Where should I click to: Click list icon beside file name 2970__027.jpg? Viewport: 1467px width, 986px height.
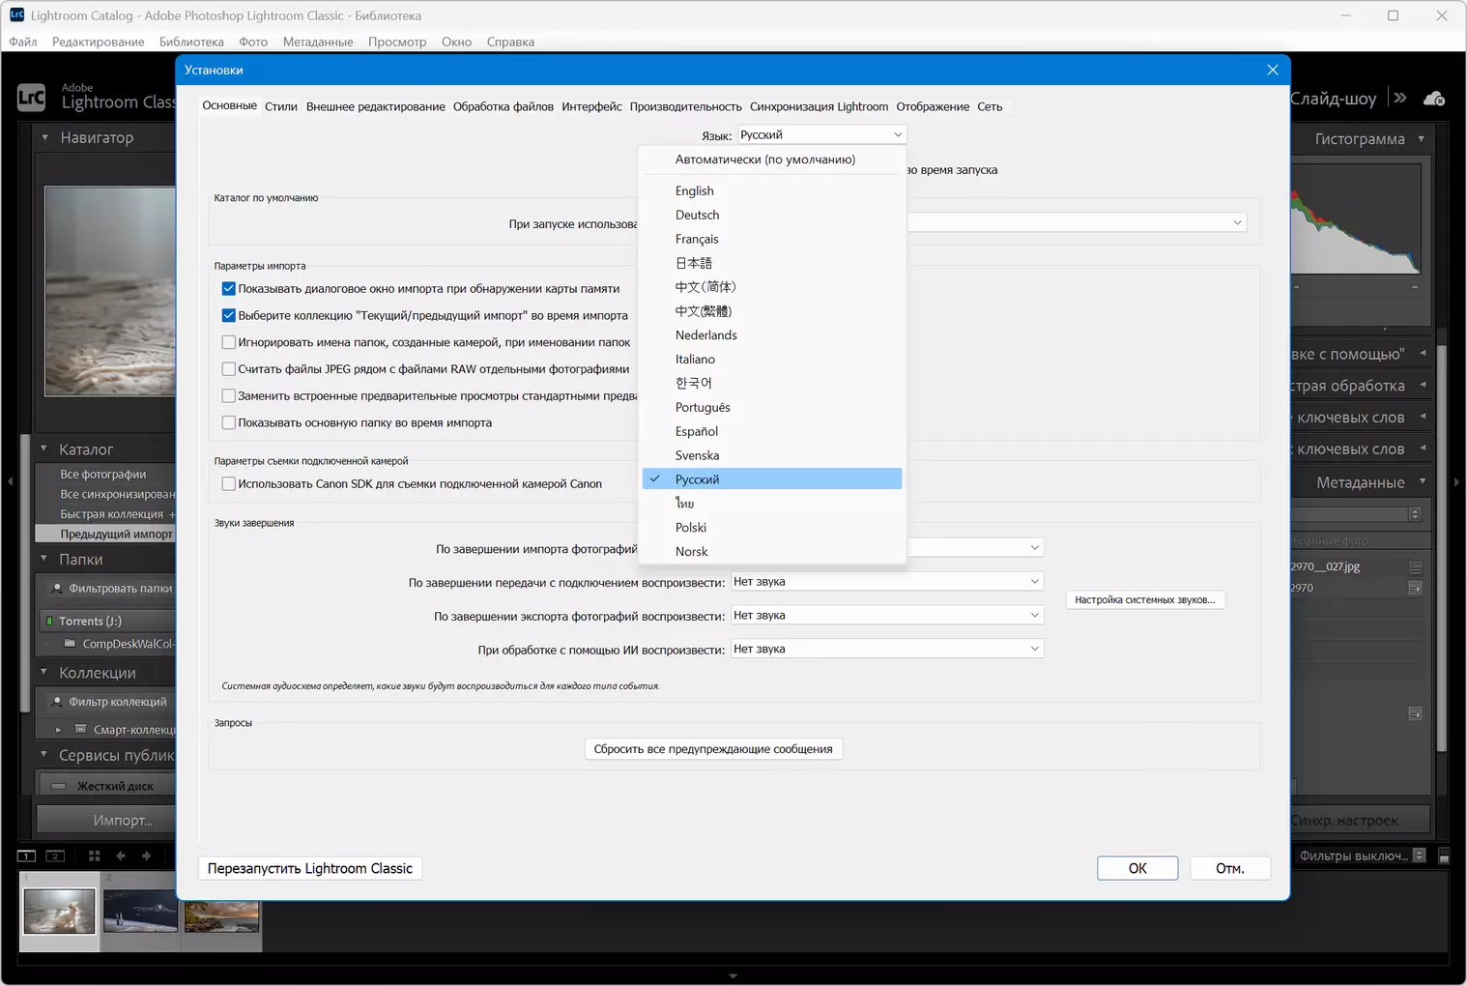click(x=1416, y=567)
